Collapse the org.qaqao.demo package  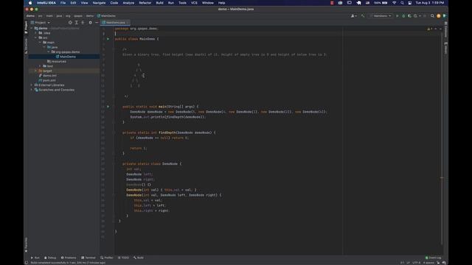(49, 52)
